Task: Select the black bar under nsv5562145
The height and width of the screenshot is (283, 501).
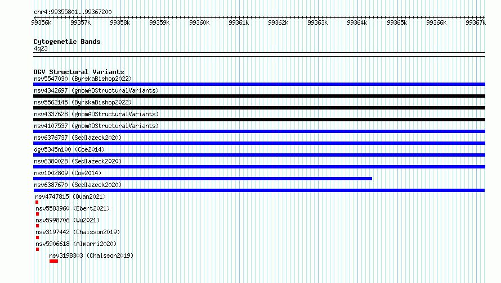Action: pos(259,108)
